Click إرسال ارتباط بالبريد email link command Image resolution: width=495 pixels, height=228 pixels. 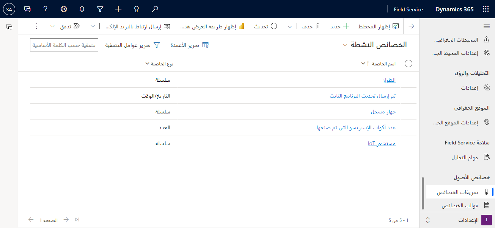(138, 26)
